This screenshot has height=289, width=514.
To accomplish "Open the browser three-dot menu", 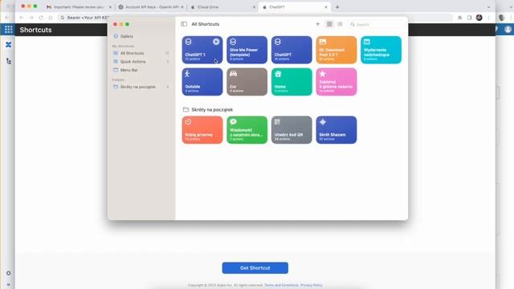I will (489, 18).
